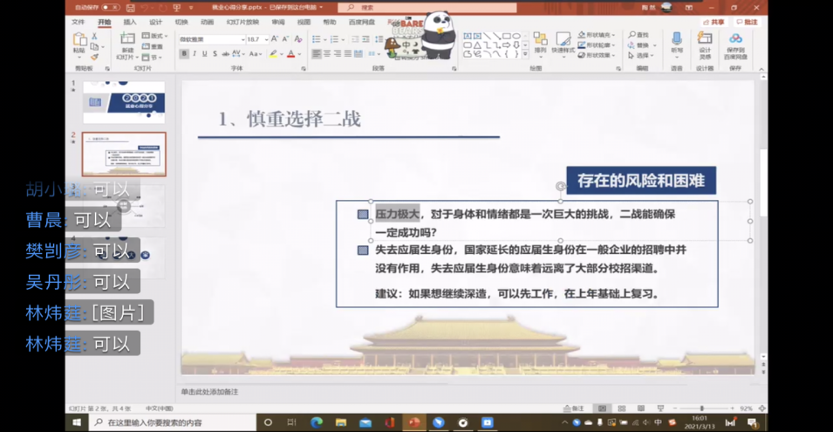
Task: Switch to the Animations (动画) tab
Action: (x=207, y=22)
